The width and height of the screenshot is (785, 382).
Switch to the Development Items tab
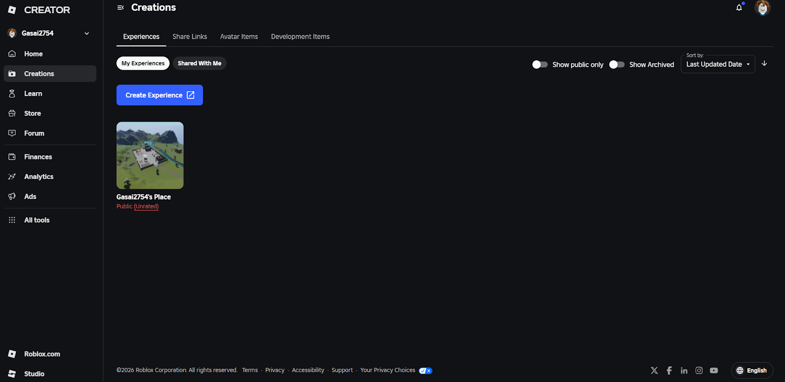click(x=300, y=37)
